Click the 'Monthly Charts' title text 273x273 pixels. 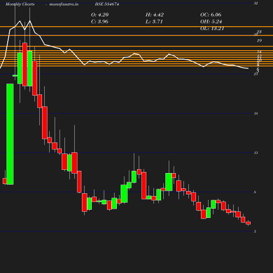[20, 4]
